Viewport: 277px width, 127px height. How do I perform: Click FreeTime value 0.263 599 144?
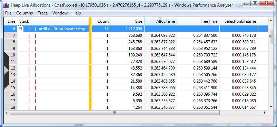[205, 68]
